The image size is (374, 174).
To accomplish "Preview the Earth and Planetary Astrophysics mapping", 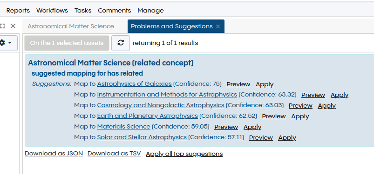I will (x=274, y=116).
